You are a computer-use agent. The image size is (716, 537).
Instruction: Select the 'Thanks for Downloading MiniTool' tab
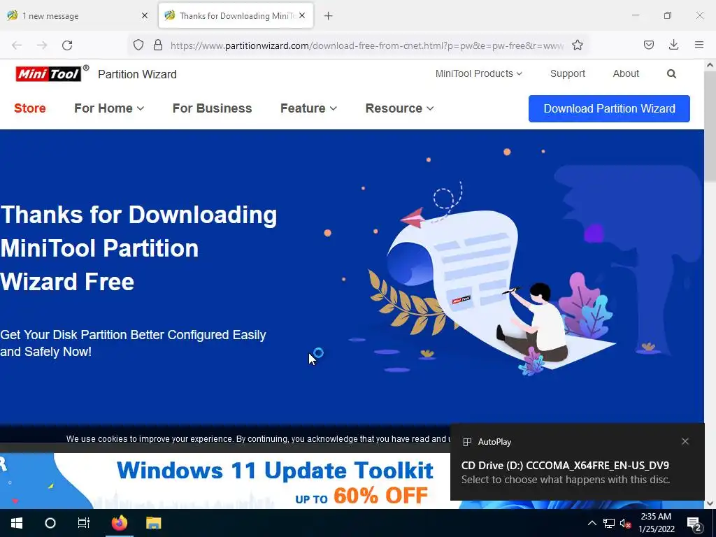click(x=236, y=15)
